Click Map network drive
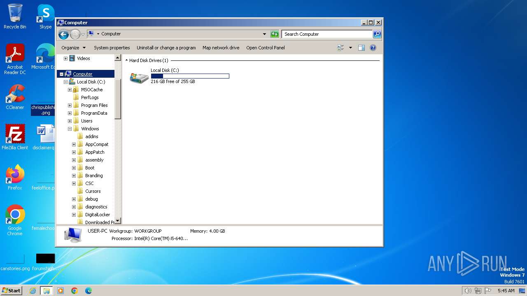This screenshot has height=296, width=527. coord(221,48)
